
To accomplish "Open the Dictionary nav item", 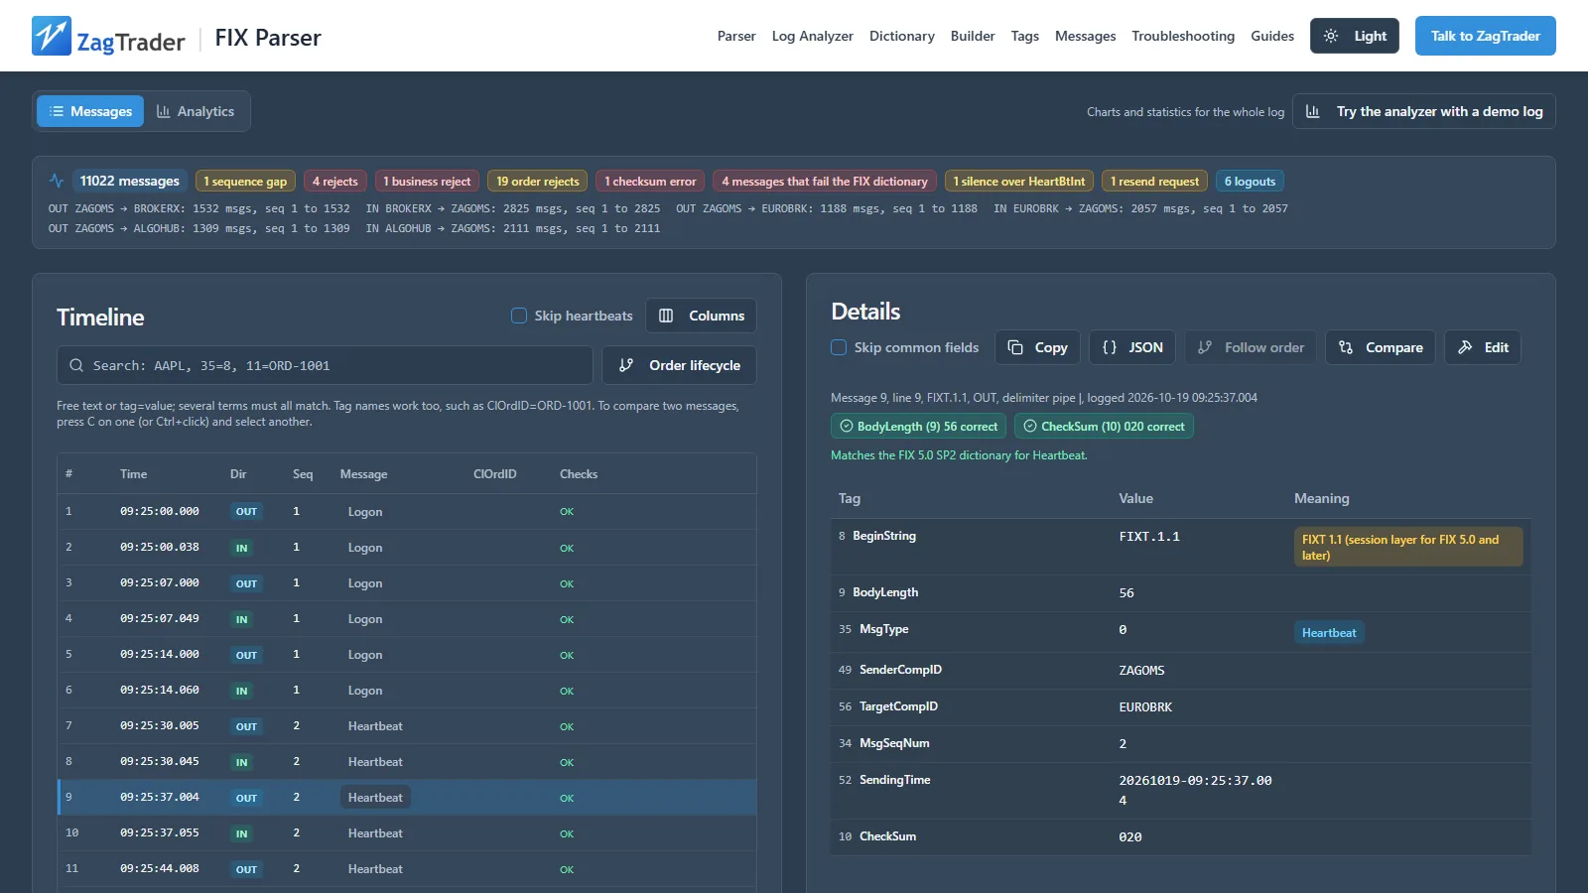I will coord(901,36).
